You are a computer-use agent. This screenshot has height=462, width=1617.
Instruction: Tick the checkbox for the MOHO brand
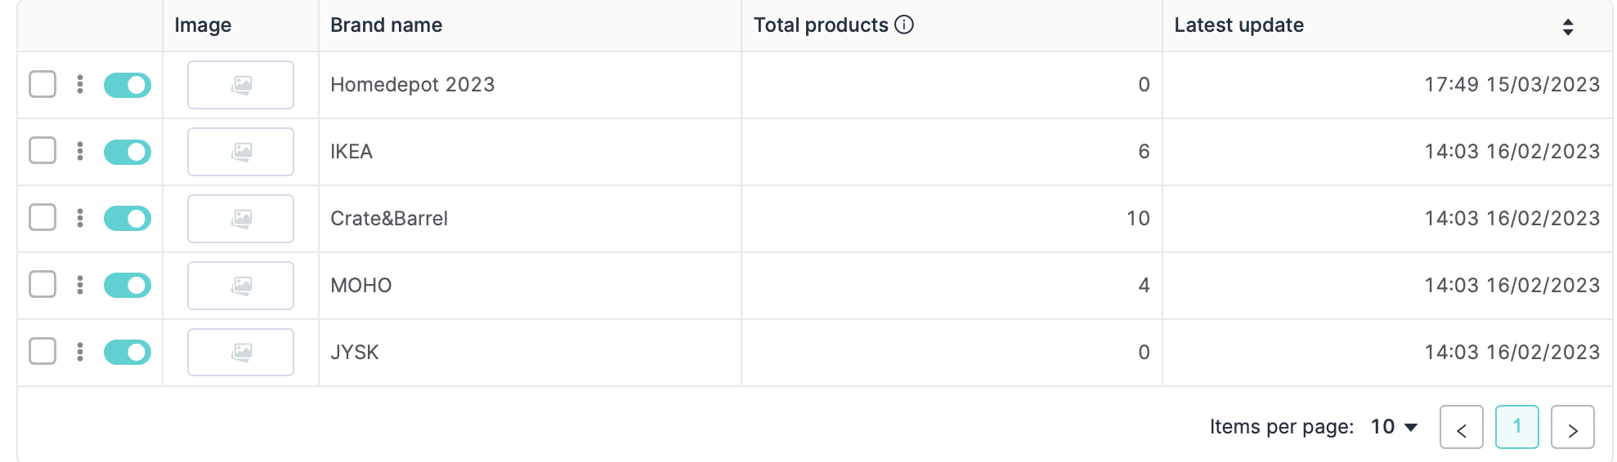[x=43, y=285]
